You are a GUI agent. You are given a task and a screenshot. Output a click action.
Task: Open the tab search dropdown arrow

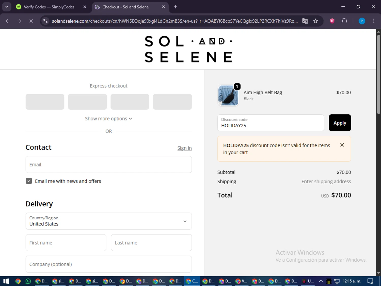click(x=7, y=7)
